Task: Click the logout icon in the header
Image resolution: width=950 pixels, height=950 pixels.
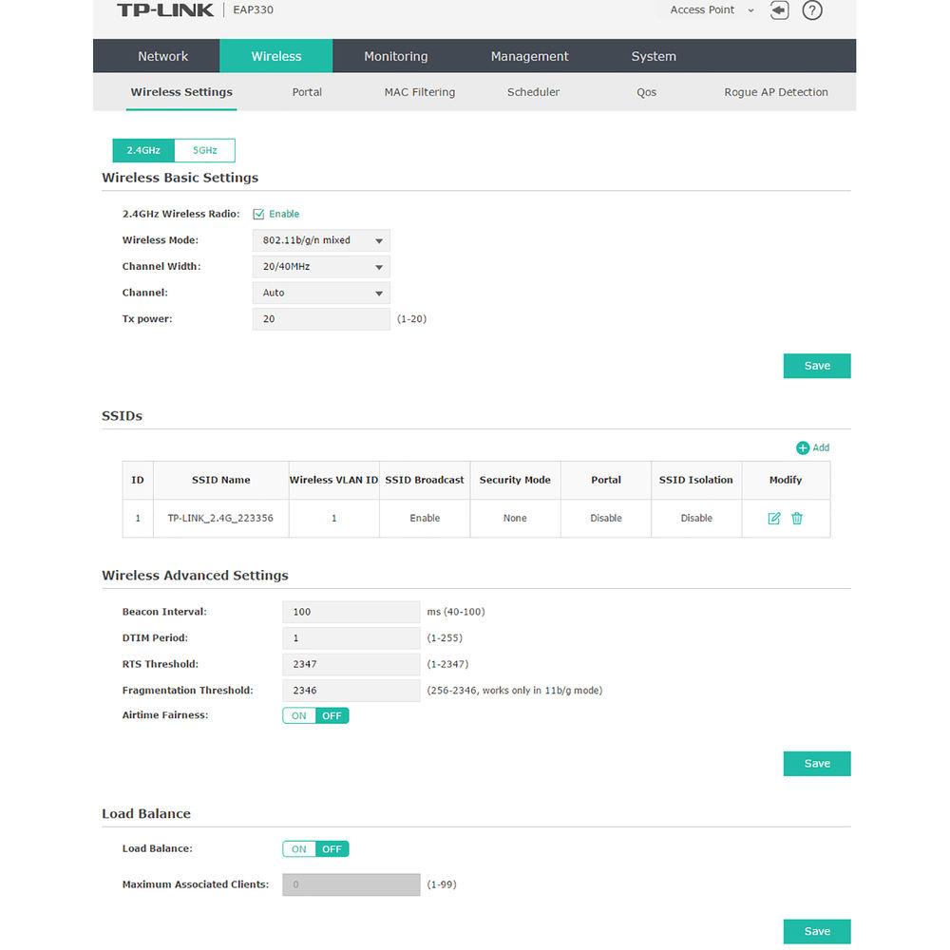Action: [779, 10]
